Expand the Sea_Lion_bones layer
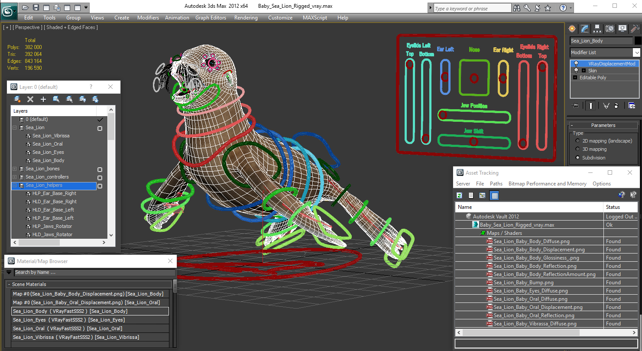The height and width of the screenshot is (351, 642). tap(15, 169)
